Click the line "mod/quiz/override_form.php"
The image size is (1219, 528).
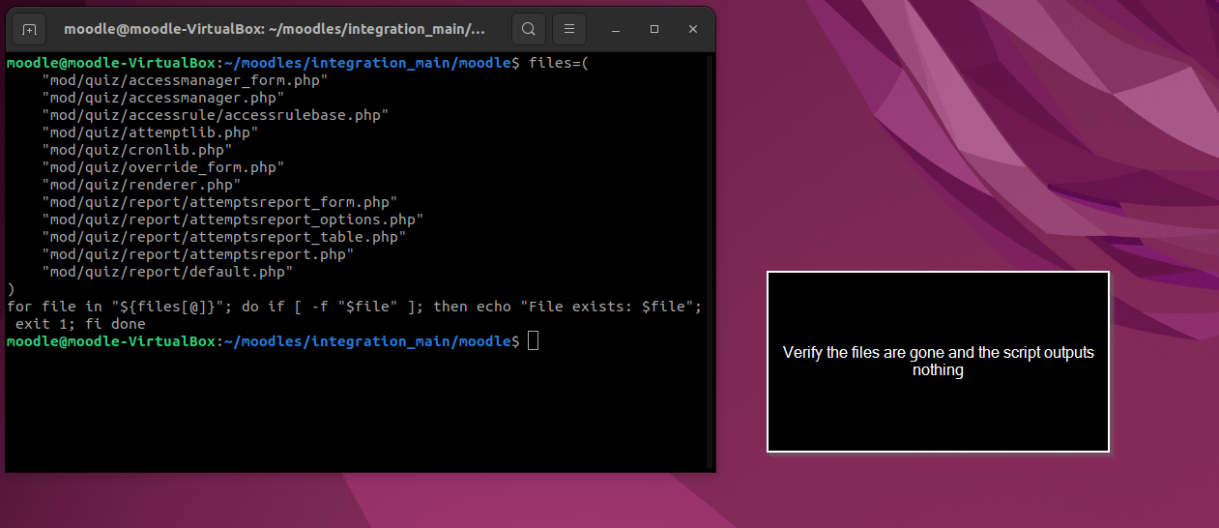coord(163,167)
